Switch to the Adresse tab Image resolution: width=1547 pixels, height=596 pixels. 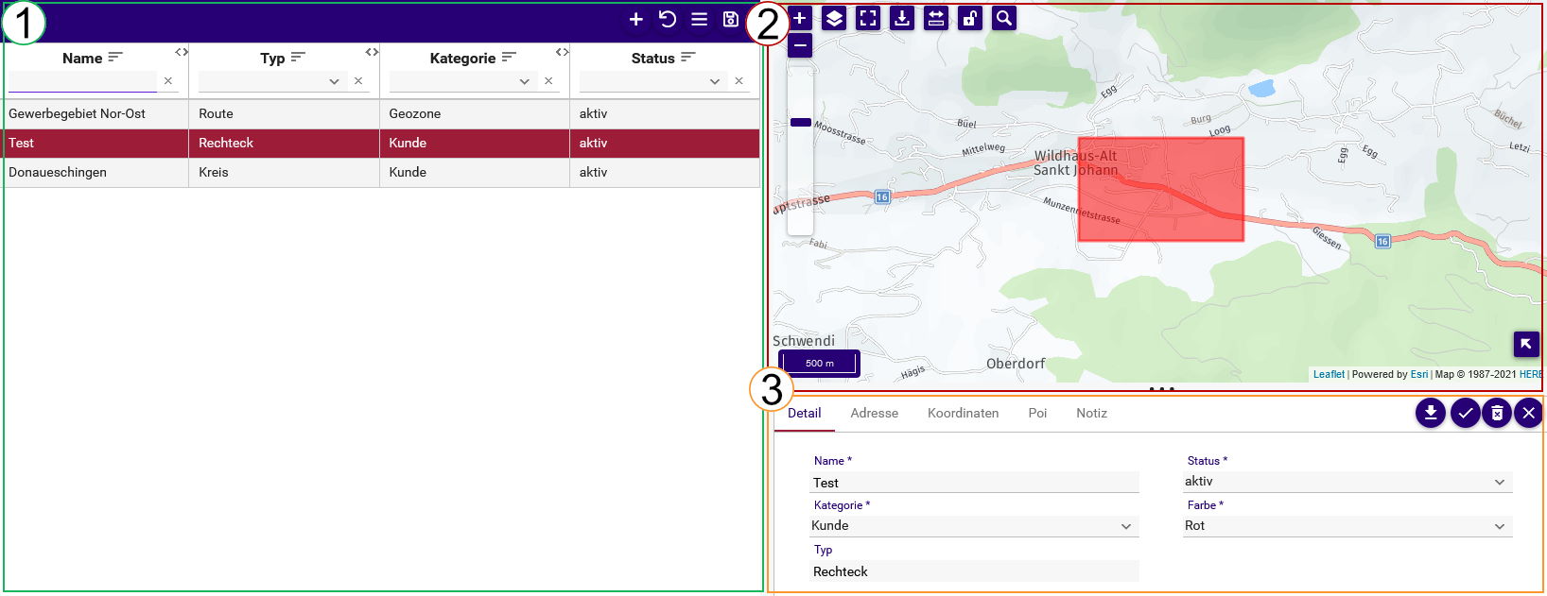874,413
